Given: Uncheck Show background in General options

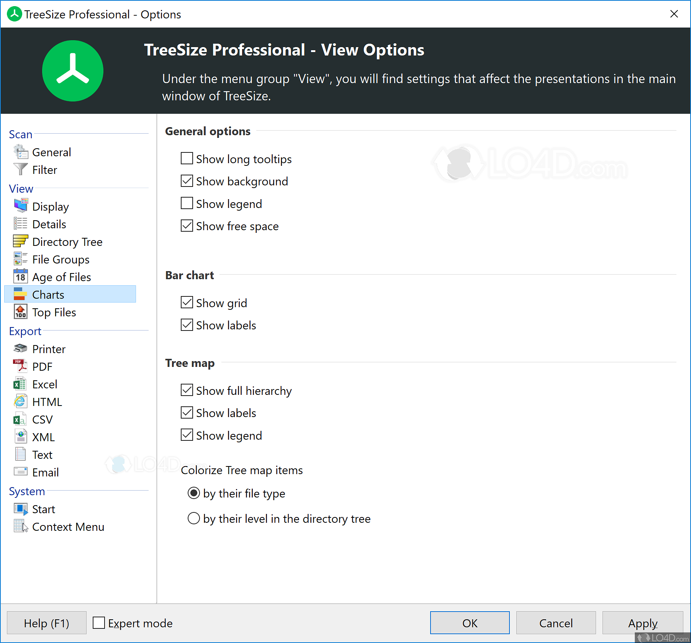Looking at the screenshot, I should (x=187, y=181).
